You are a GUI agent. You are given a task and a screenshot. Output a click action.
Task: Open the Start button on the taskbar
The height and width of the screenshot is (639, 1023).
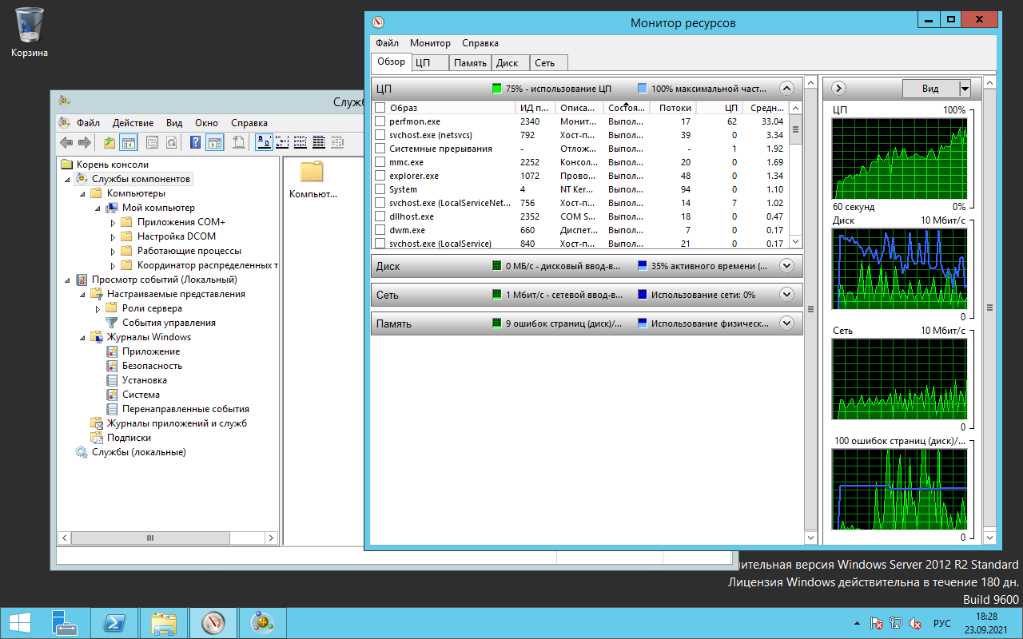(x=20, y=622)
